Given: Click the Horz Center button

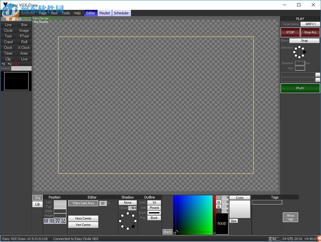Looking at the screenshot, I should (83, 218).
